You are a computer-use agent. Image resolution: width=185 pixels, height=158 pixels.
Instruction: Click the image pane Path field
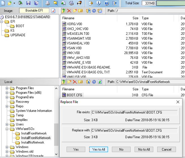click(150, 11)
